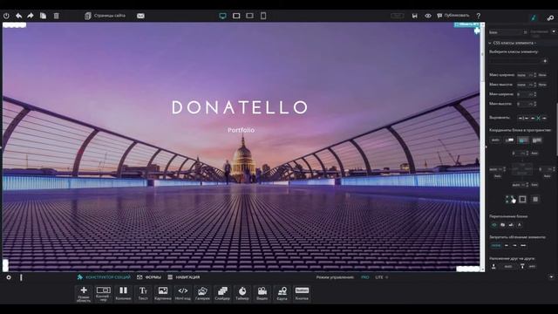Viewport: 558px width, 314px height.
Task: Switch control mode to PRO
Action: [x=365, y=277]
